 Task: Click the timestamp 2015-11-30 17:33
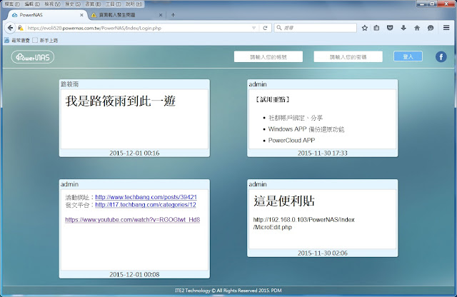pos(322,153)
